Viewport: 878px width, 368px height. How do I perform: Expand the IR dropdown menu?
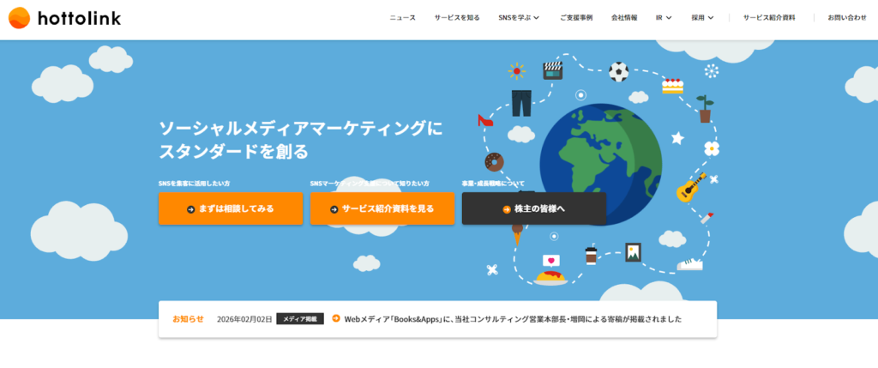[663, 18]
